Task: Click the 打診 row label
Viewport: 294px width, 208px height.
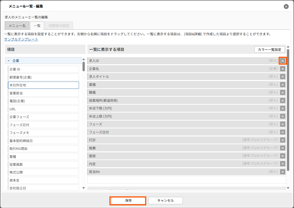Action: click(x=92, y=140)
